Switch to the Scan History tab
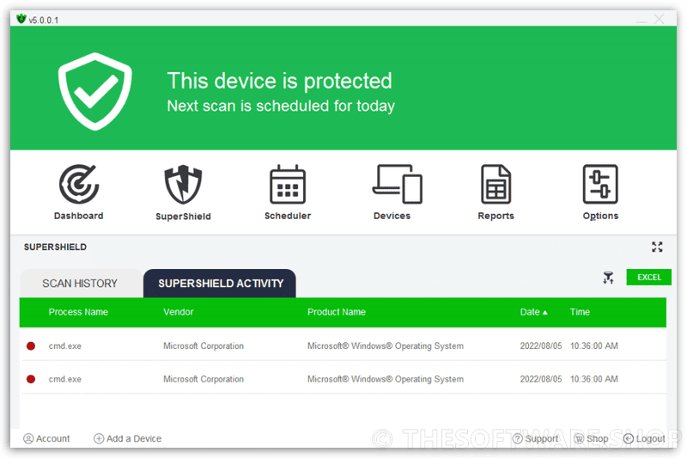687x458 pixels. [x=80, y=284]
